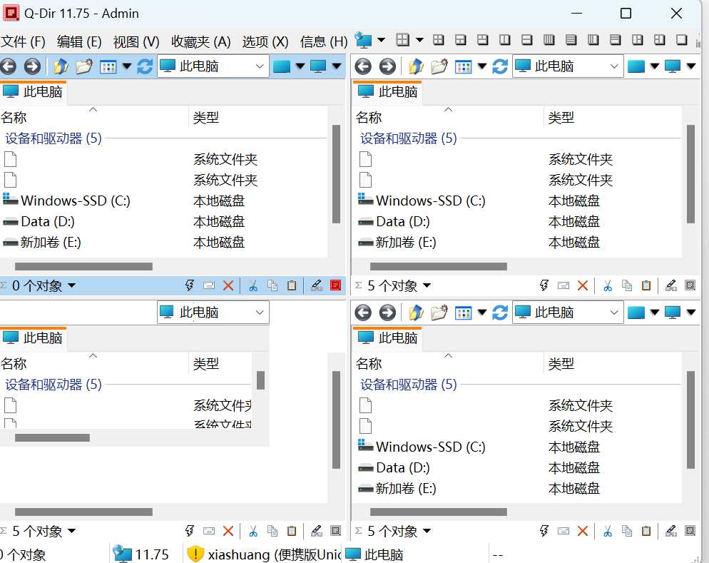The height and width of the screenshot is (563, 709).
Task: Open the 此电脑 address dropdown in the top-left pane
Action: pos(260,66)
